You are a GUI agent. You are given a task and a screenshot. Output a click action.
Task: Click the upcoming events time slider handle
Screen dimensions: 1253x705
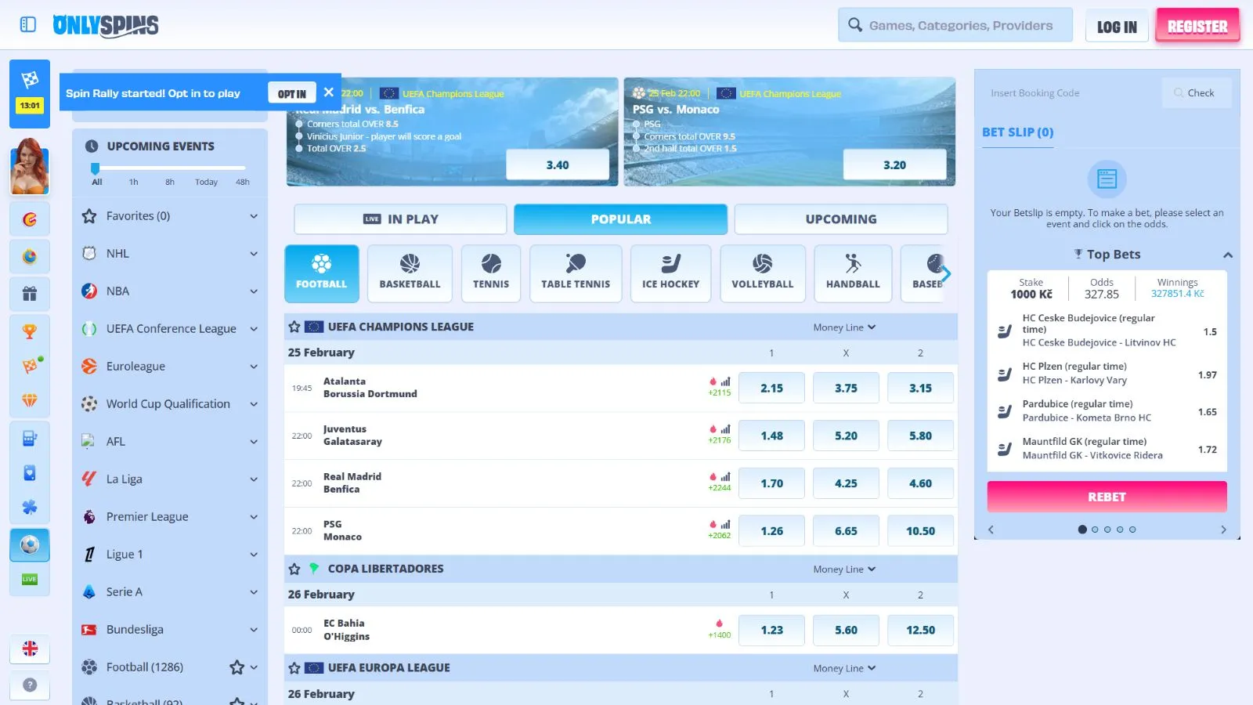(96, 168)
